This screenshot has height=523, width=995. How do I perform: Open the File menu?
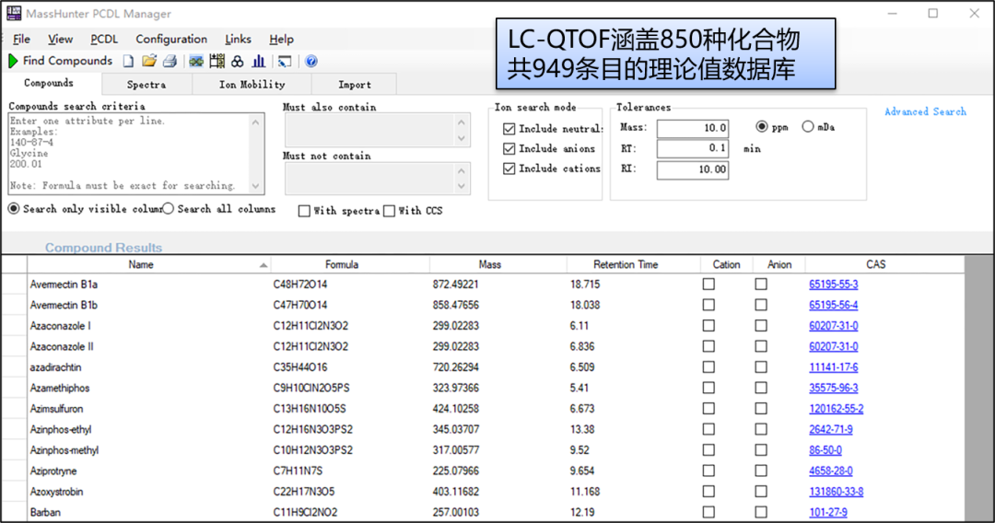[x=21, y=40]
